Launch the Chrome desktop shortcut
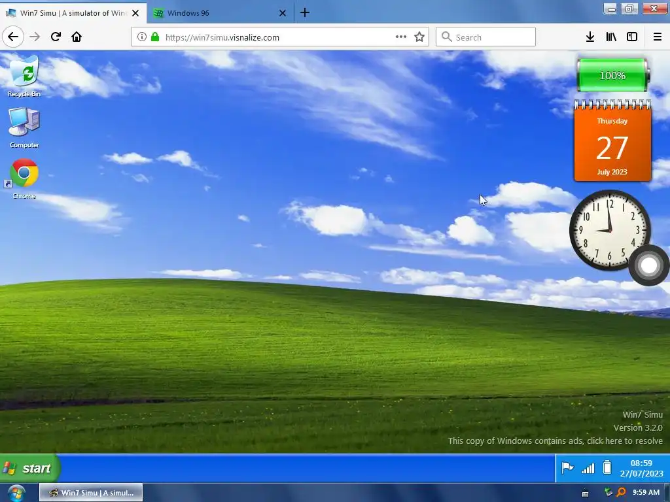The height and width of the screenshot is (502, 670). [24, 178]
